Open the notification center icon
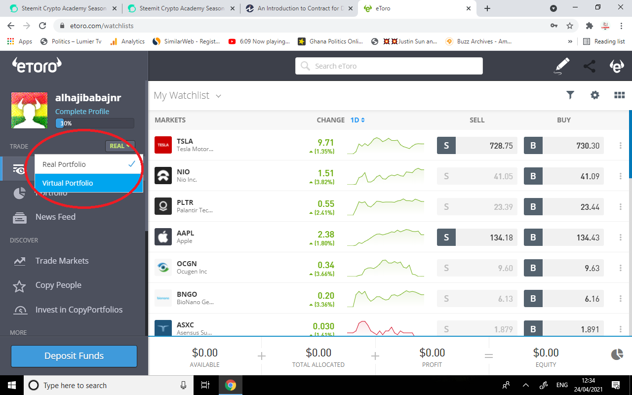 pyautogui.click(x=616, y=385)
